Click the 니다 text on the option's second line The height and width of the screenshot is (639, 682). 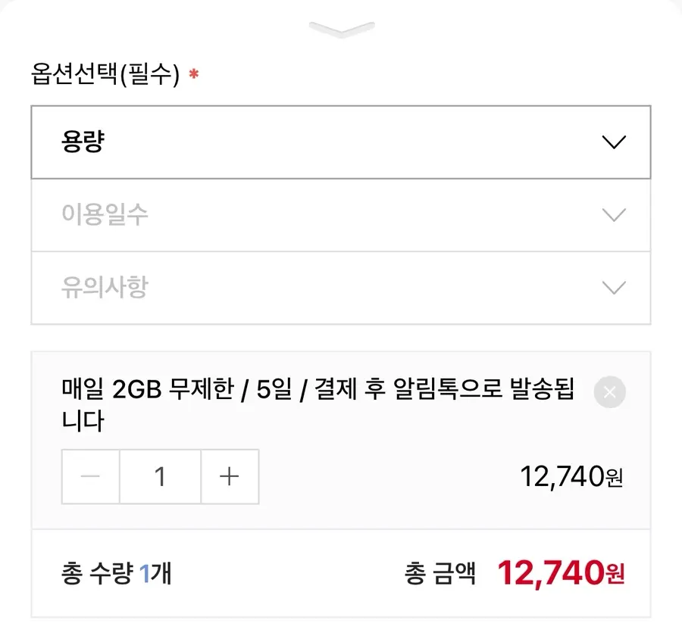click(x=83, y=421)
